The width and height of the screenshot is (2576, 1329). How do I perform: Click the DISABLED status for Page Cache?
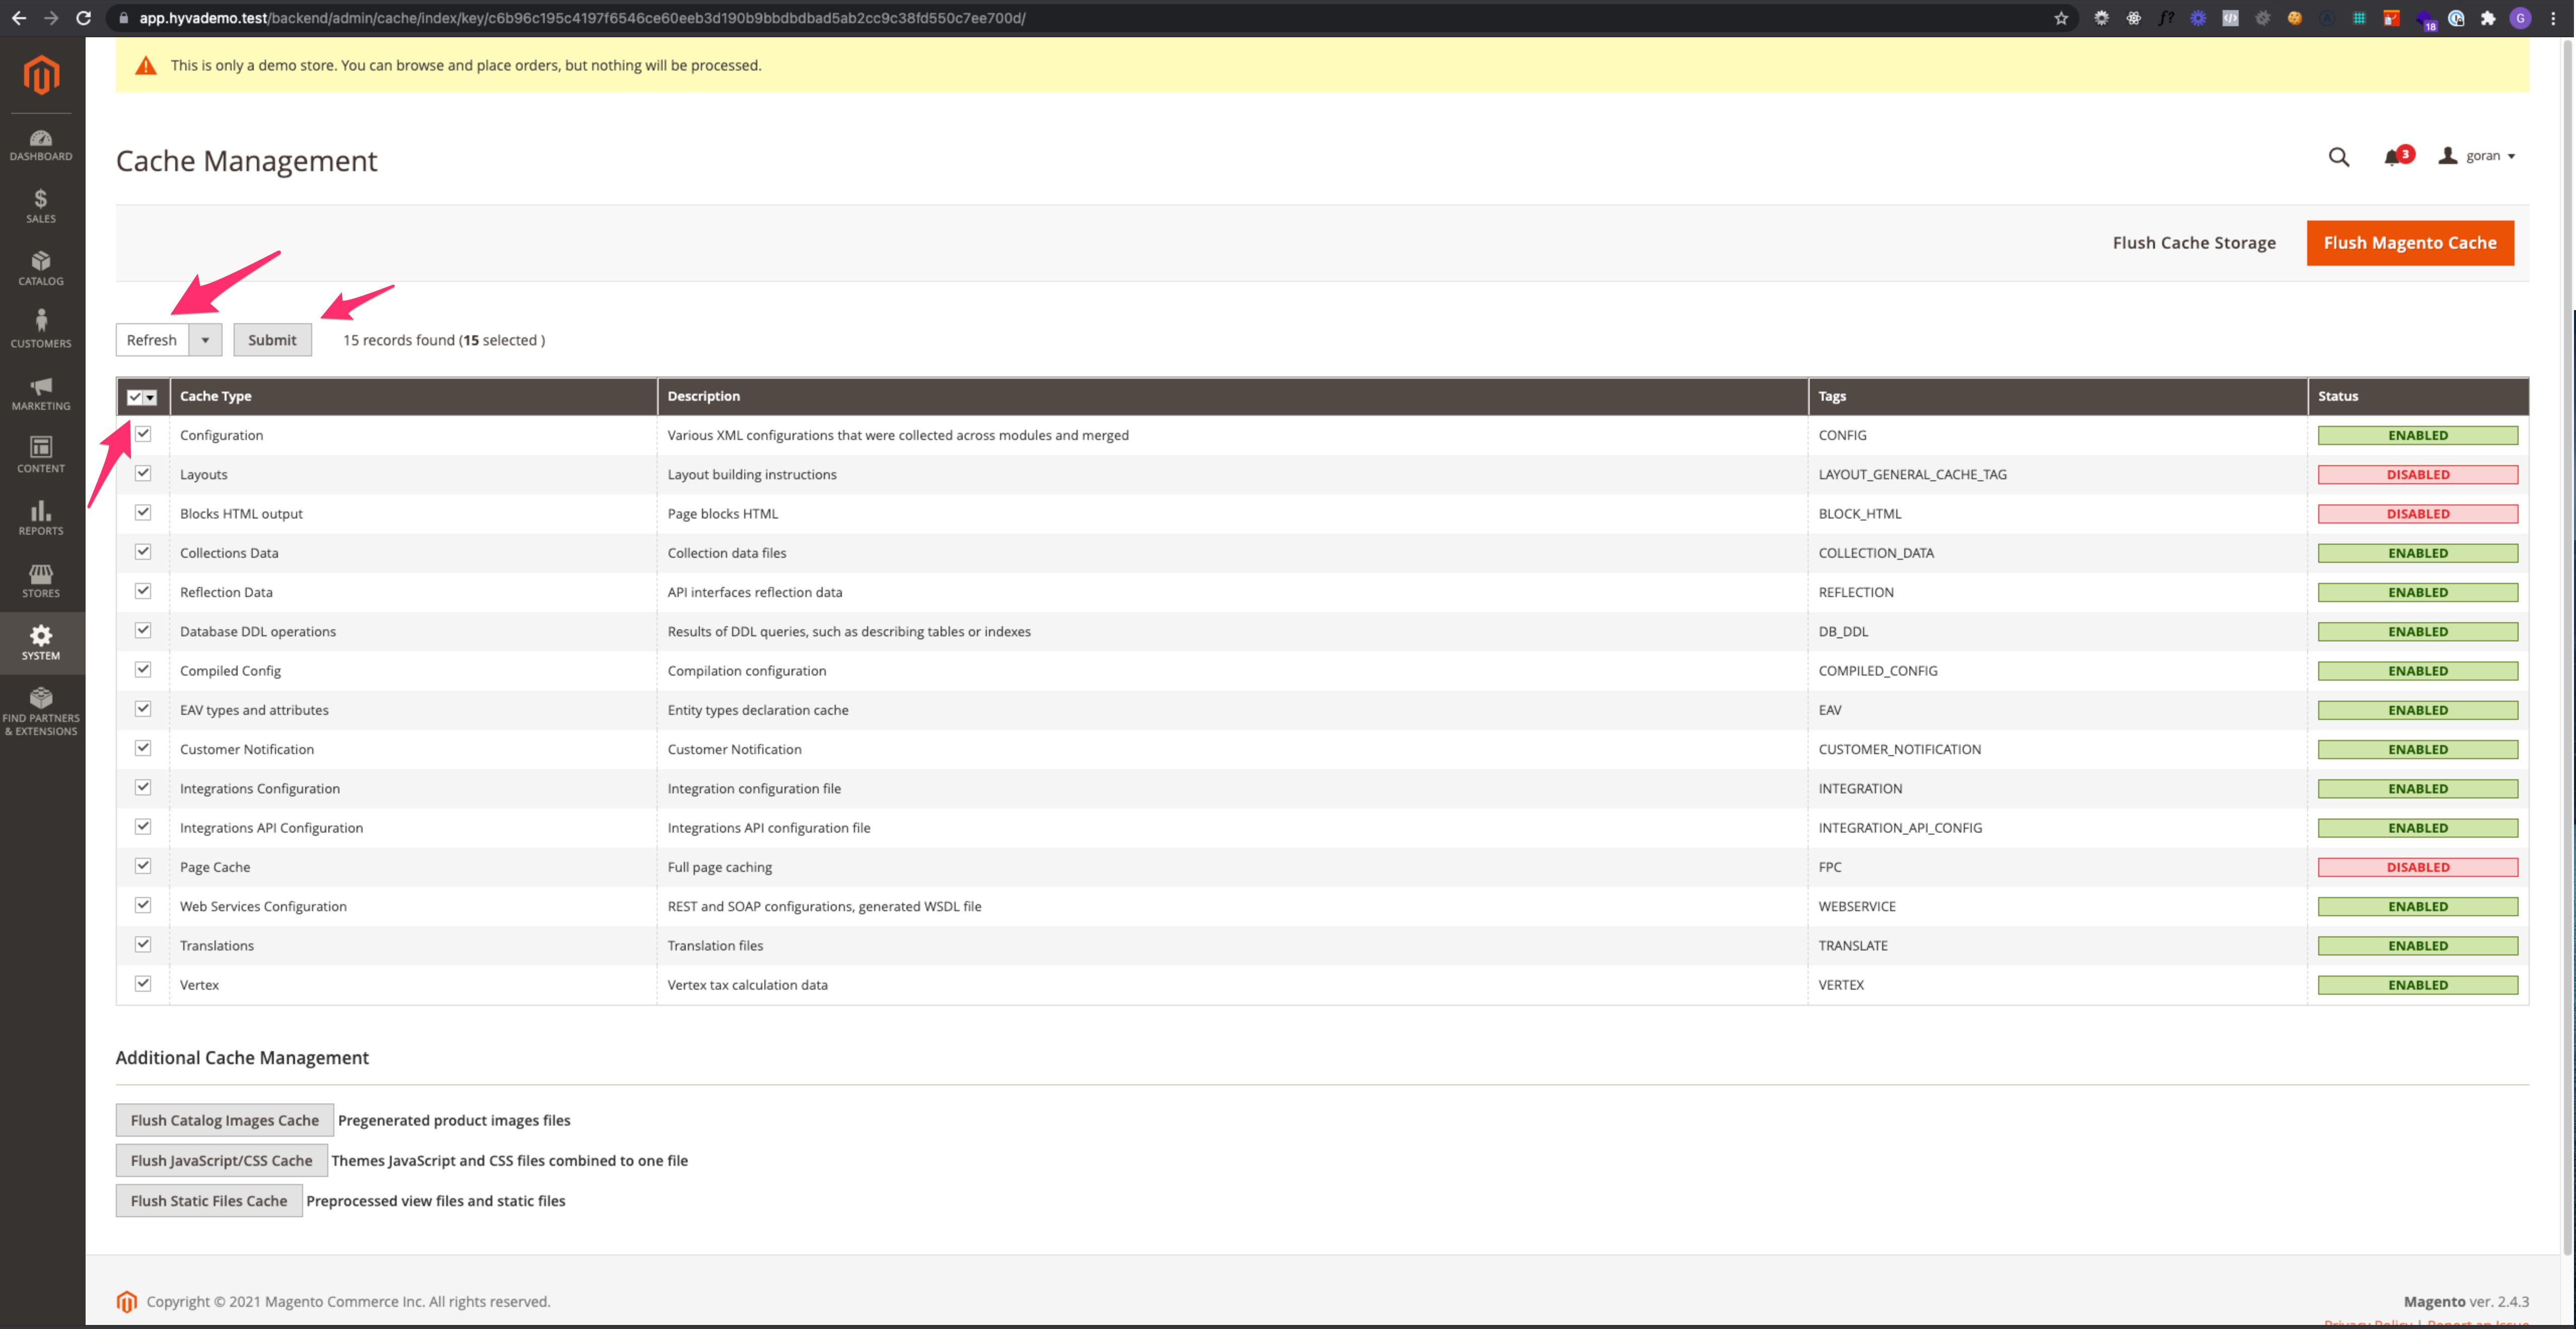(x=2417, y=867)
